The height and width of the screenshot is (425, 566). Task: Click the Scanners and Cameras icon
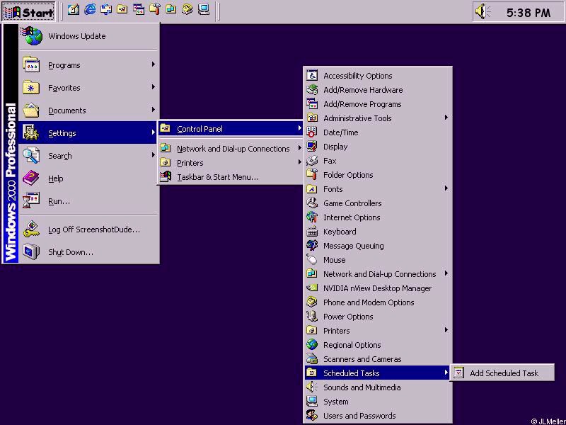312,359
